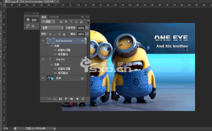This screenshot has height=131, width=212.
Task: Hide the And his brother layer
Action: [43, 41]
